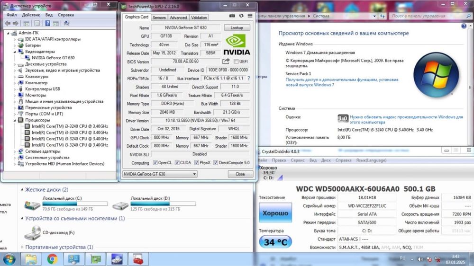Click the Forward arrow in Device Manager toolbar

(16, 23)
